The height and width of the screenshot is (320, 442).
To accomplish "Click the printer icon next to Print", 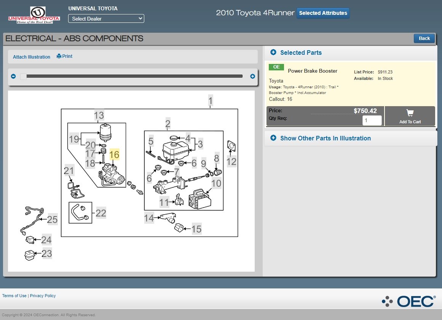I will pos(59,56).
